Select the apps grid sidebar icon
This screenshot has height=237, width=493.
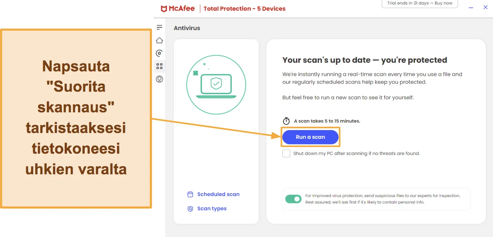tap(159, 66)
